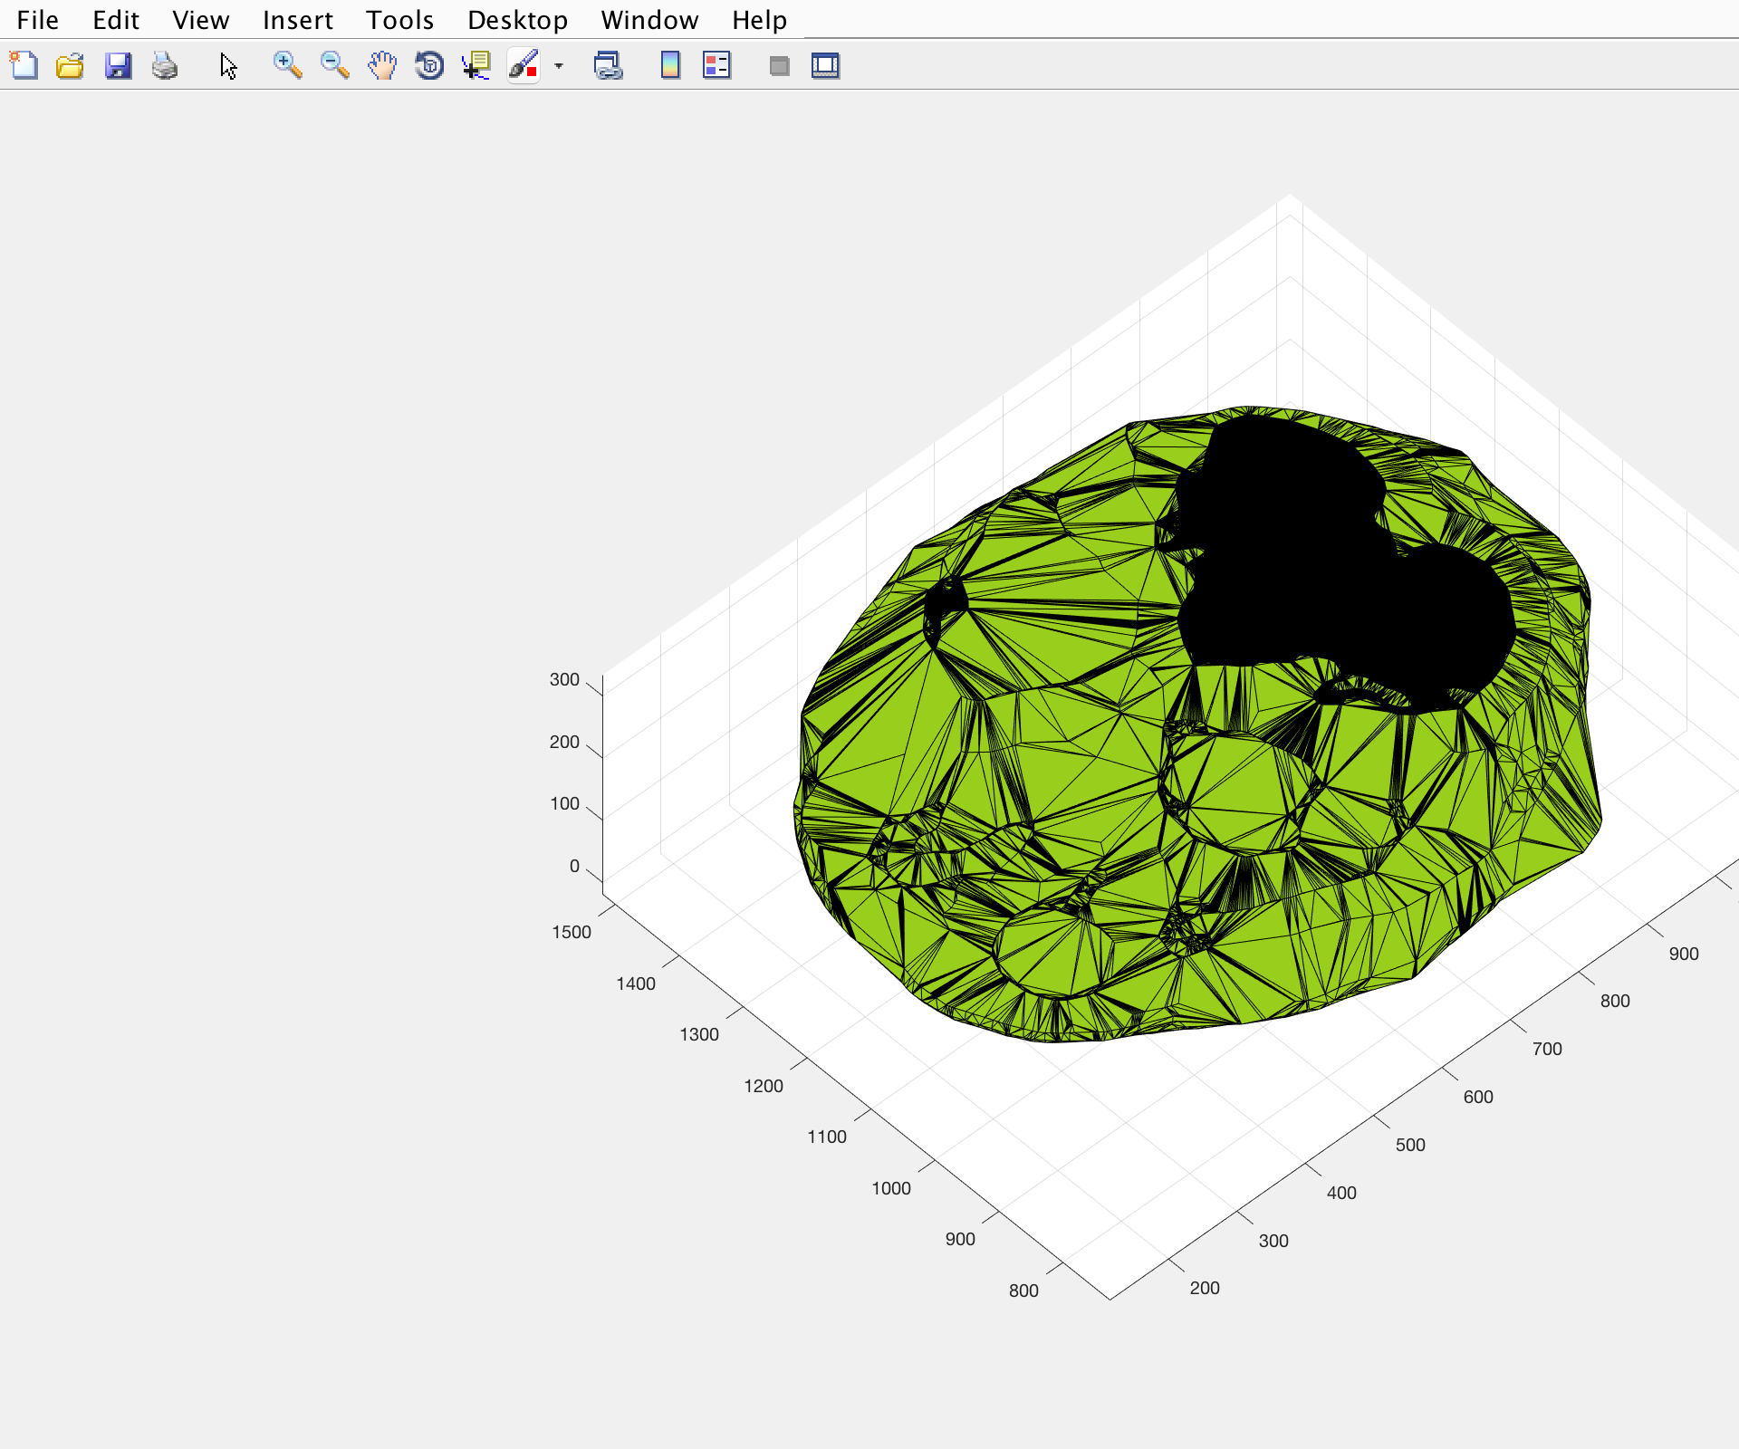The height and width of the screenshot is (1449, 1739).
Task: Click the Link Plot icon
Action: [608, 65]
